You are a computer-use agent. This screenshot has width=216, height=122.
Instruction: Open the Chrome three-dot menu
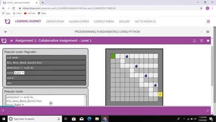213,8
